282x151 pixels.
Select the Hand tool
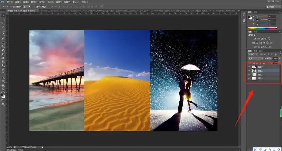click(3, 85)
